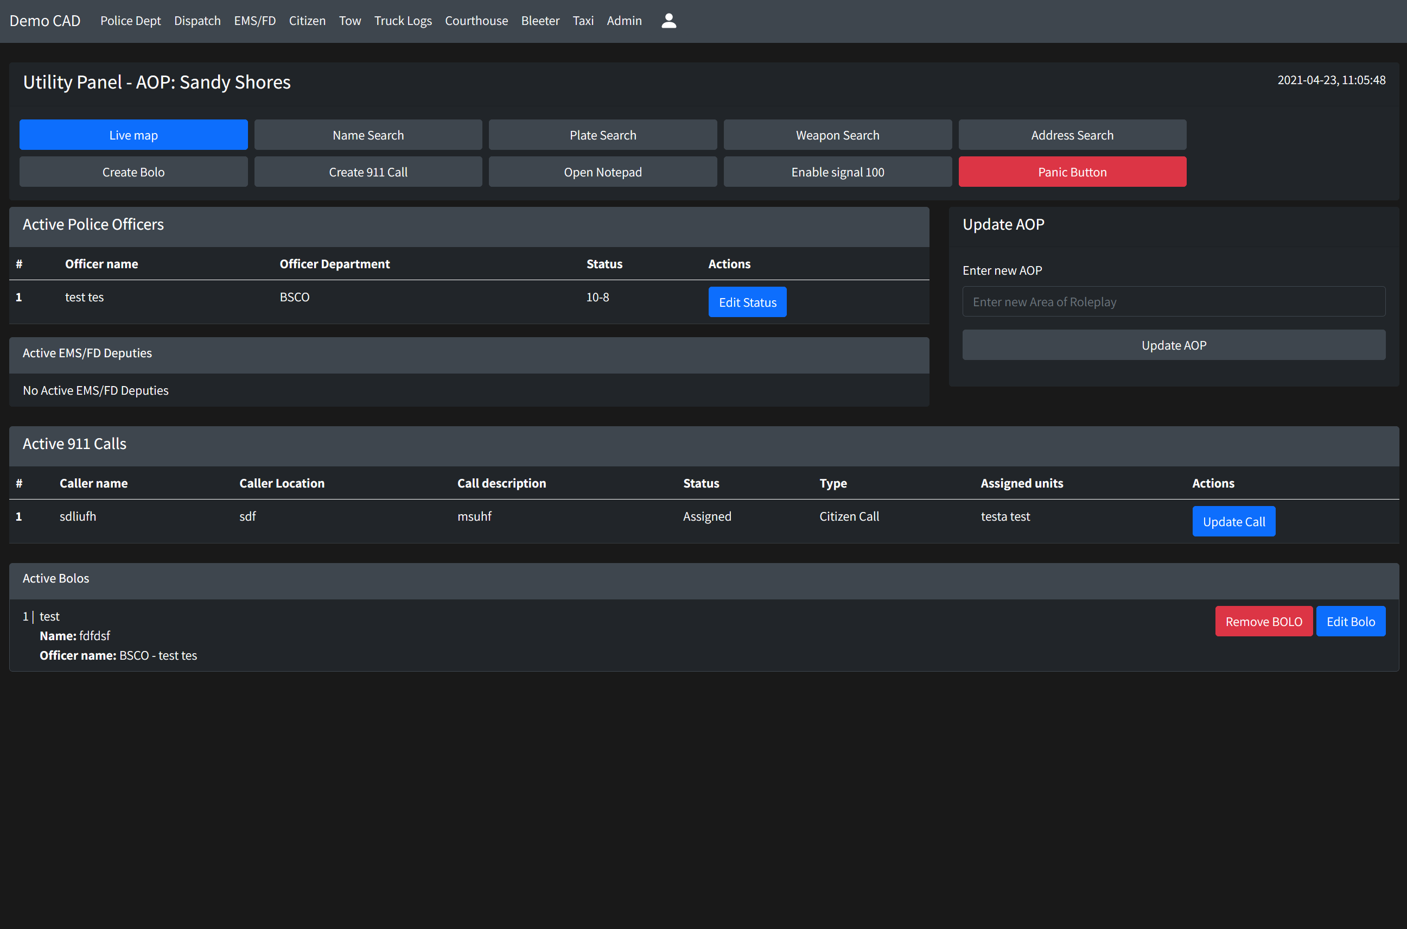Click the Panic Button
This screenshot has width=1407, height=929.
coord(1071,172)
